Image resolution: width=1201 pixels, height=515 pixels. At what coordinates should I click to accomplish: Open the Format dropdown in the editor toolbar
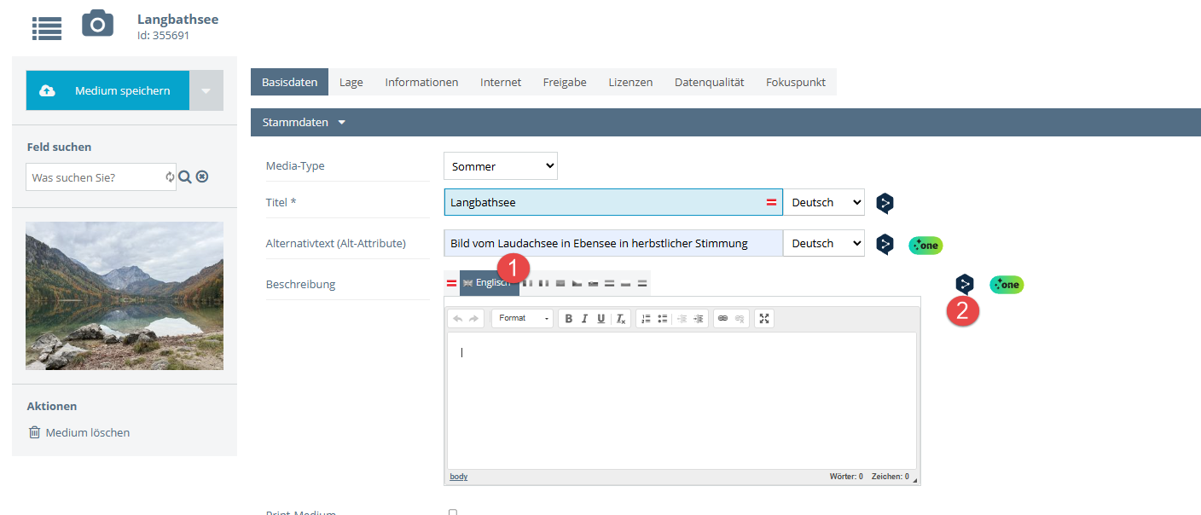pyautogui.click(x=523, y=318)
